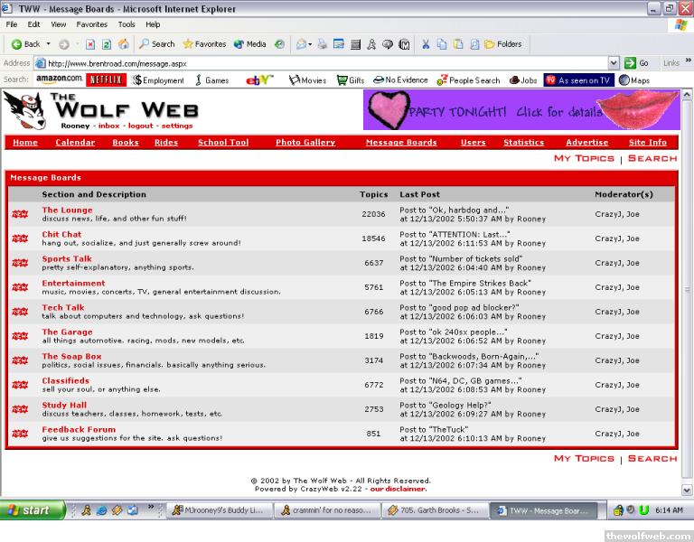Go to Photo Gallery nav tab
Image resolution: width=694 pixels, height=542 pixels.
[305, 142]
